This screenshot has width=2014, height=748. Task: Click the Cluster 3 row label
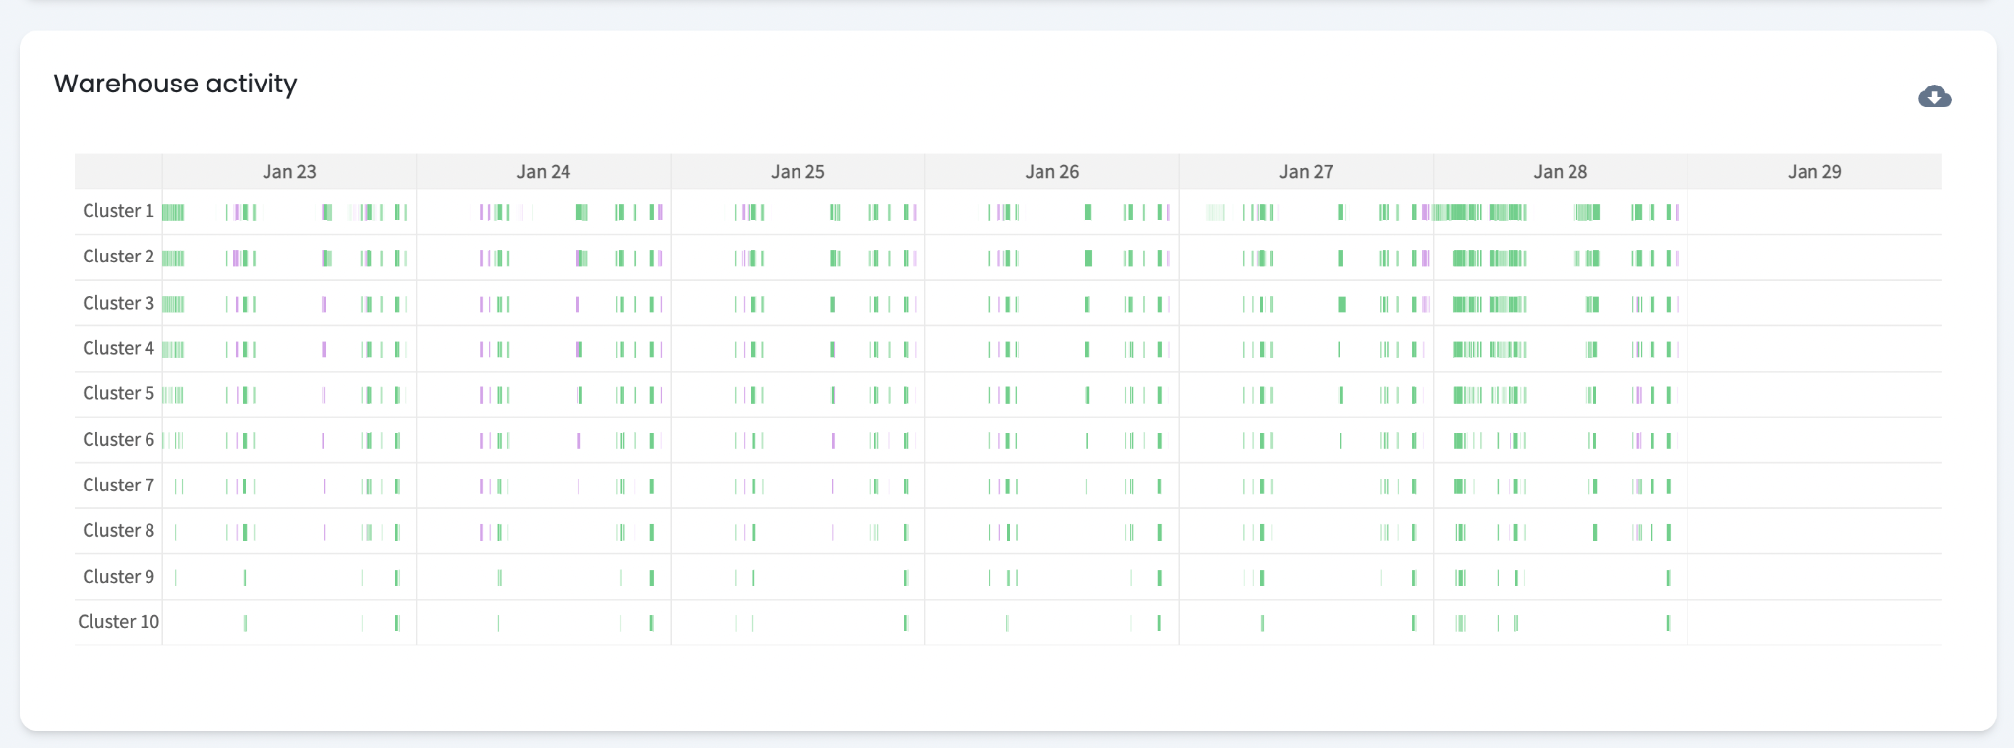(x=118, y=303)
